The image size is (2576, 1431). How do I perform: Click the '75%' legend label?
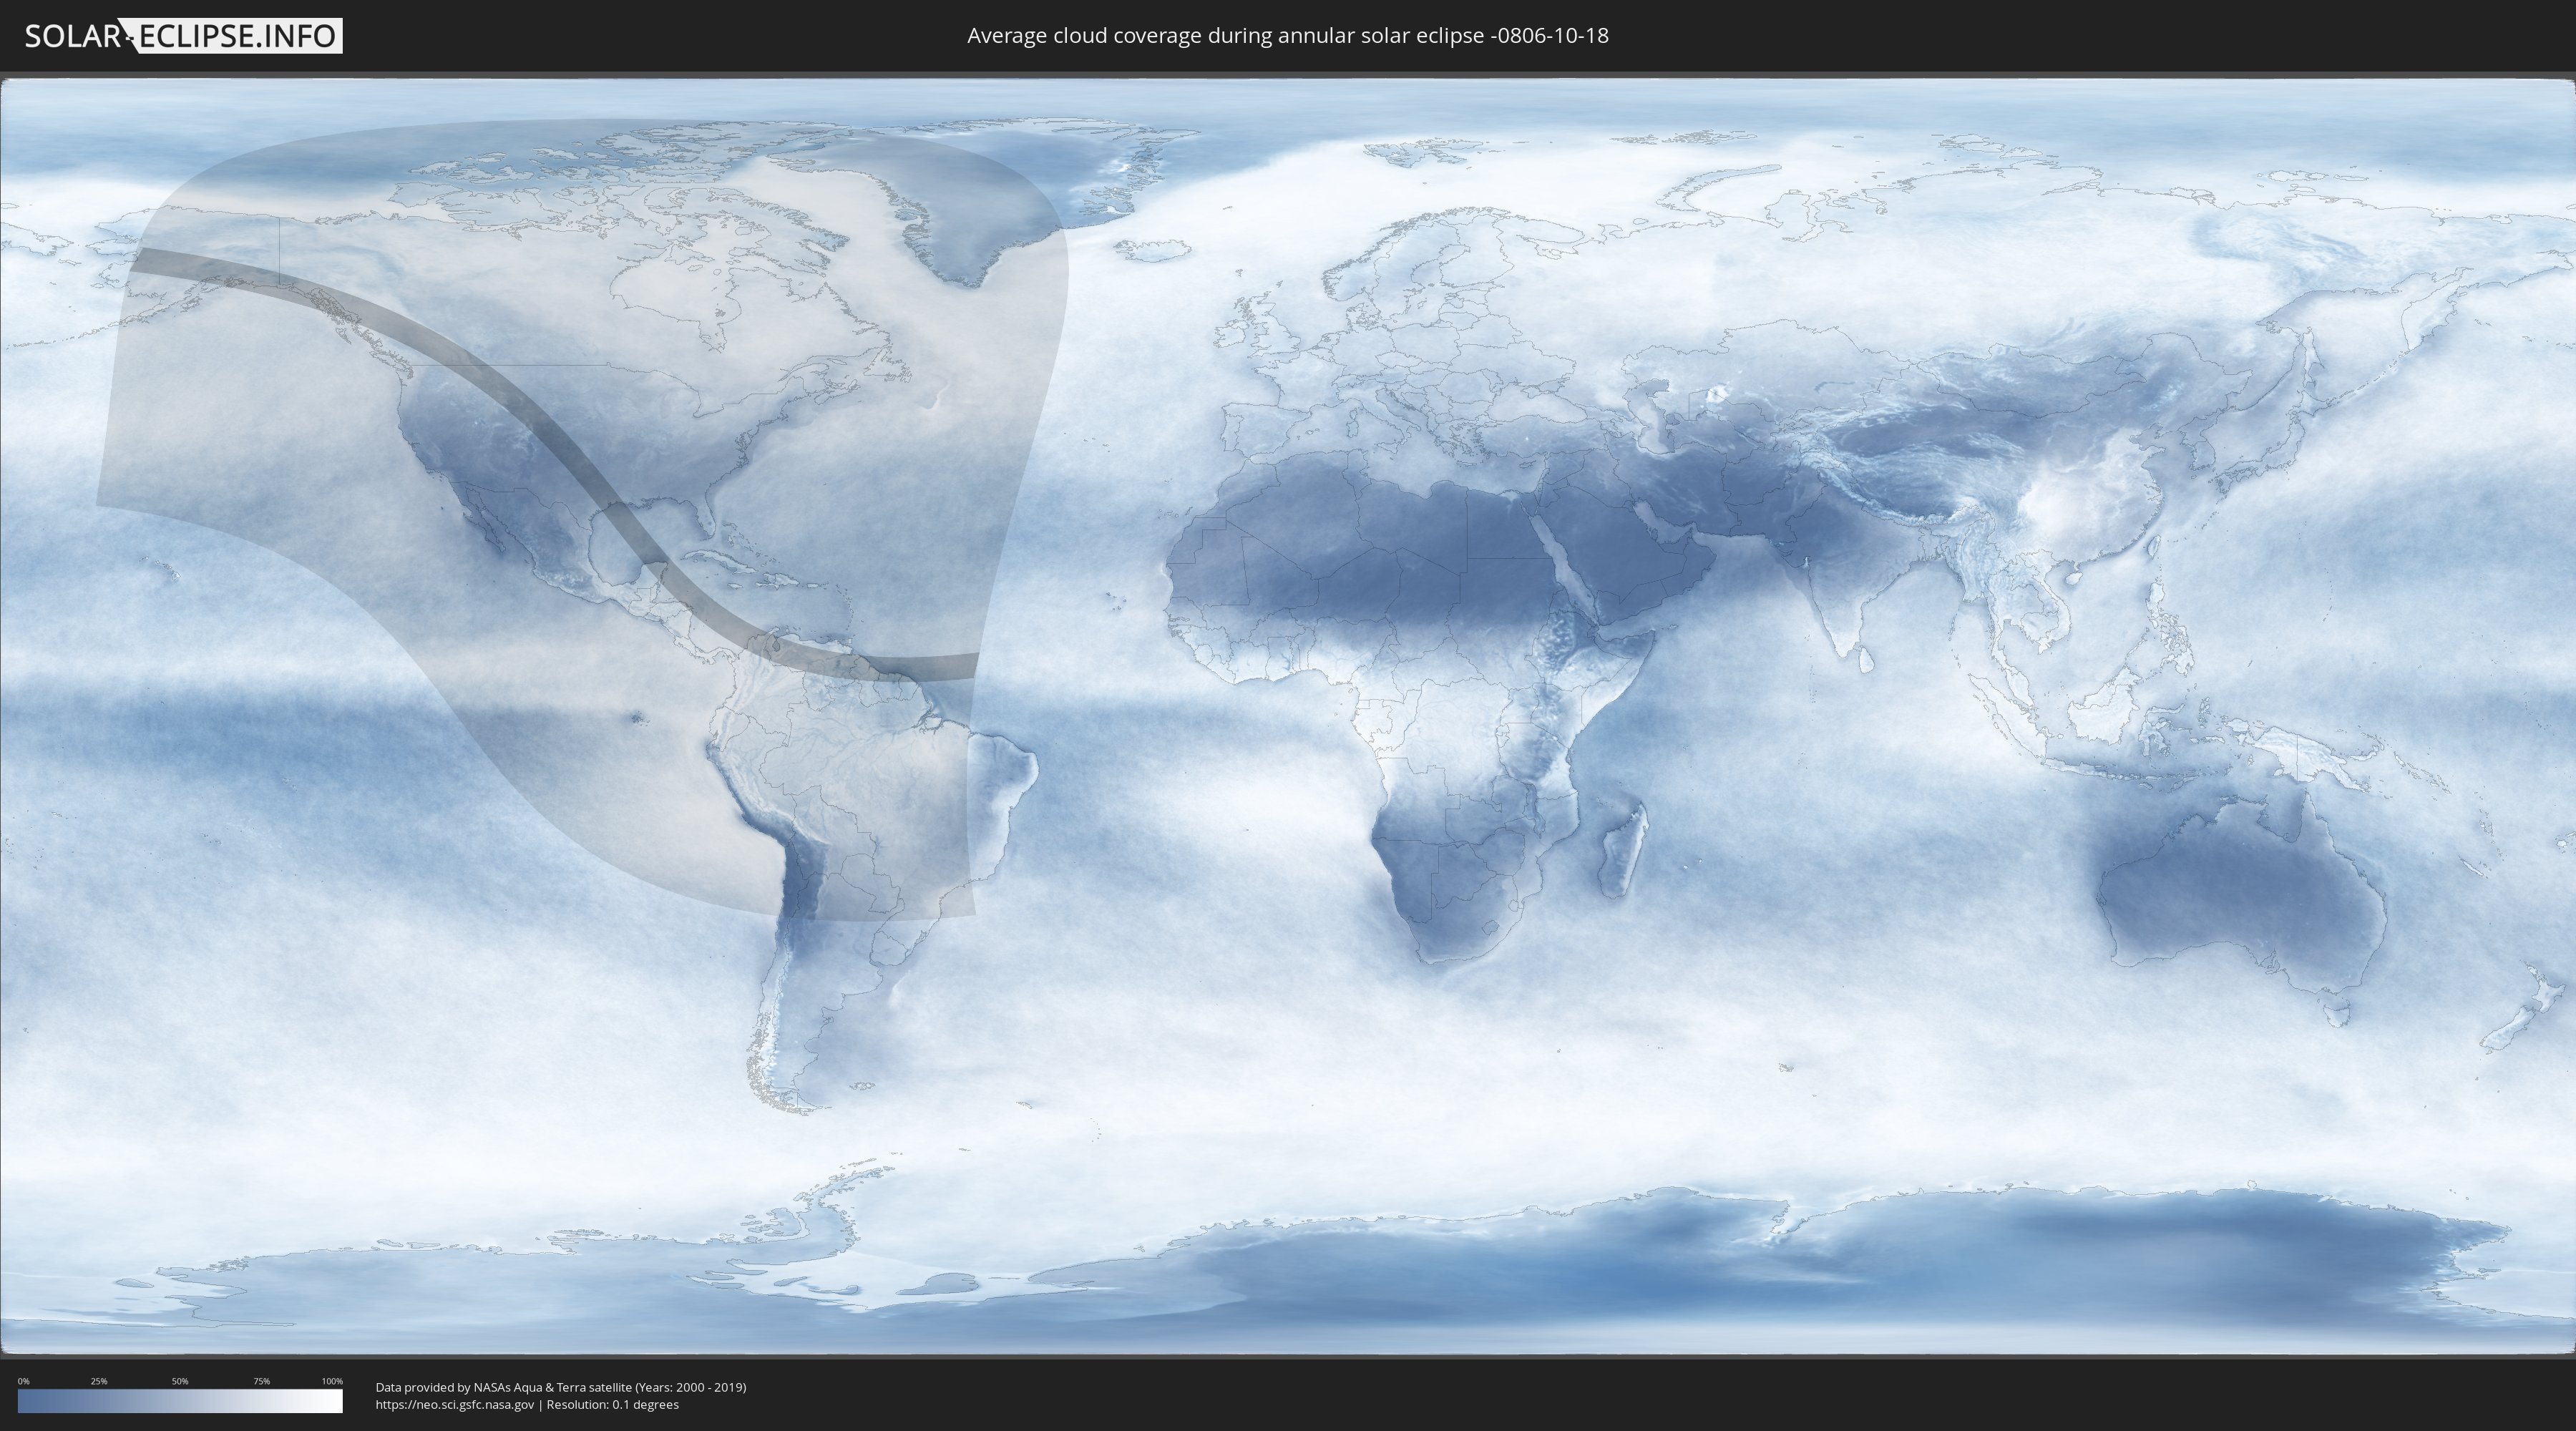[x=261, y=1381]
